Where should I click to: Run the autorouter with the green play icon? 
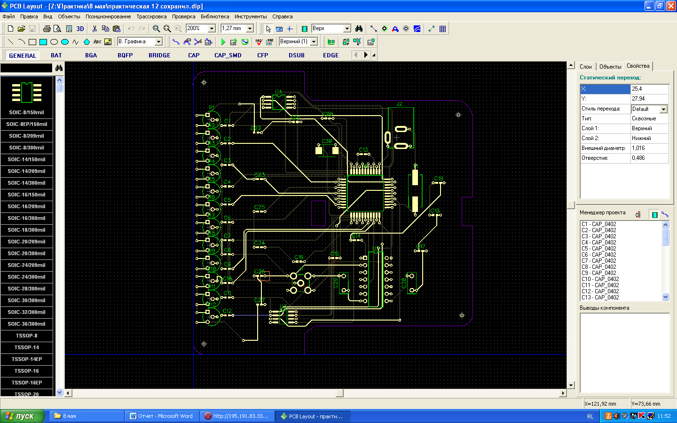click(x=223, y=42)
